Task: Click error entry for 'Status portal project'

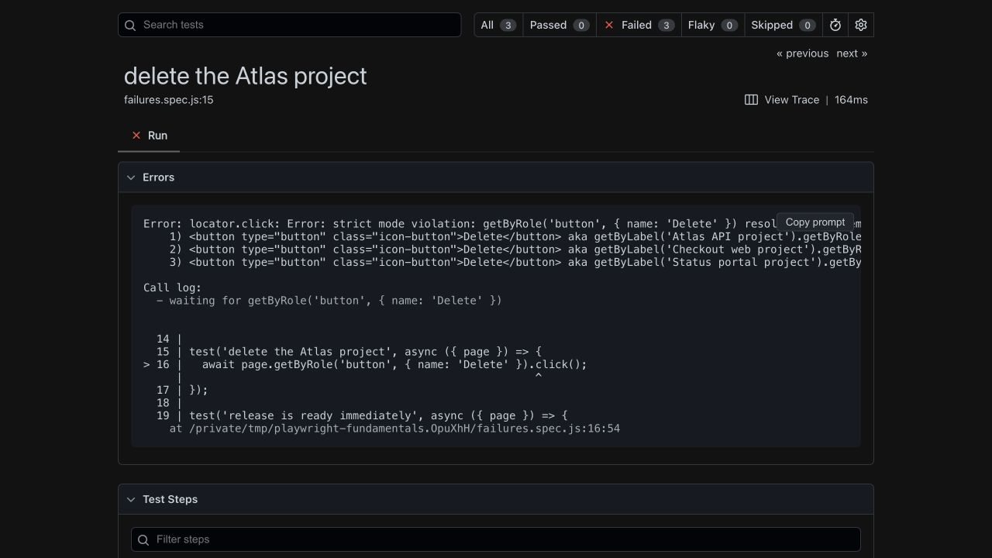Action: [x=515, y=262]
